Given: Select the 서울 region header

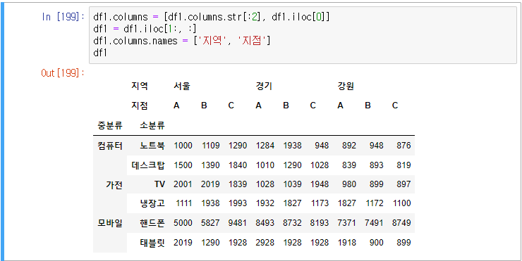Looking at the screenshot, I should coord(181,87).
